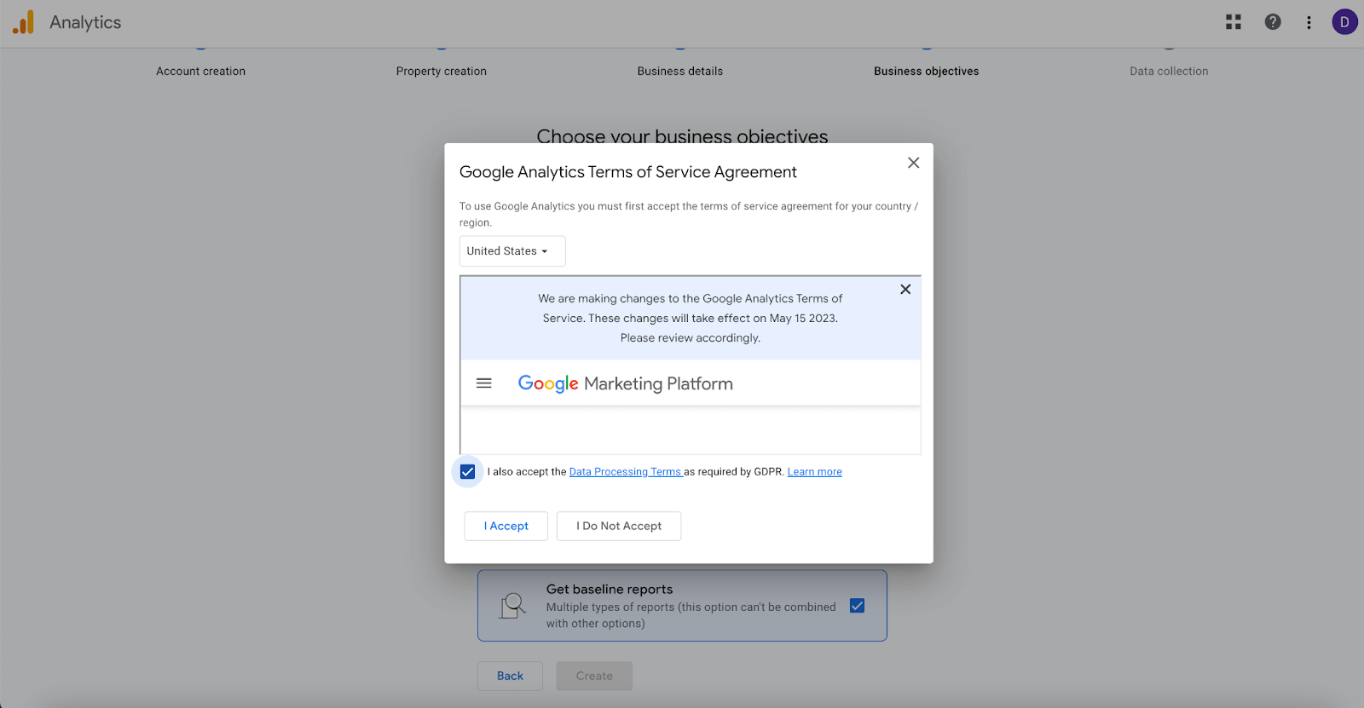1364x708 pixels.
Task: Select the Business objectives step
Action: coord(927,72)
